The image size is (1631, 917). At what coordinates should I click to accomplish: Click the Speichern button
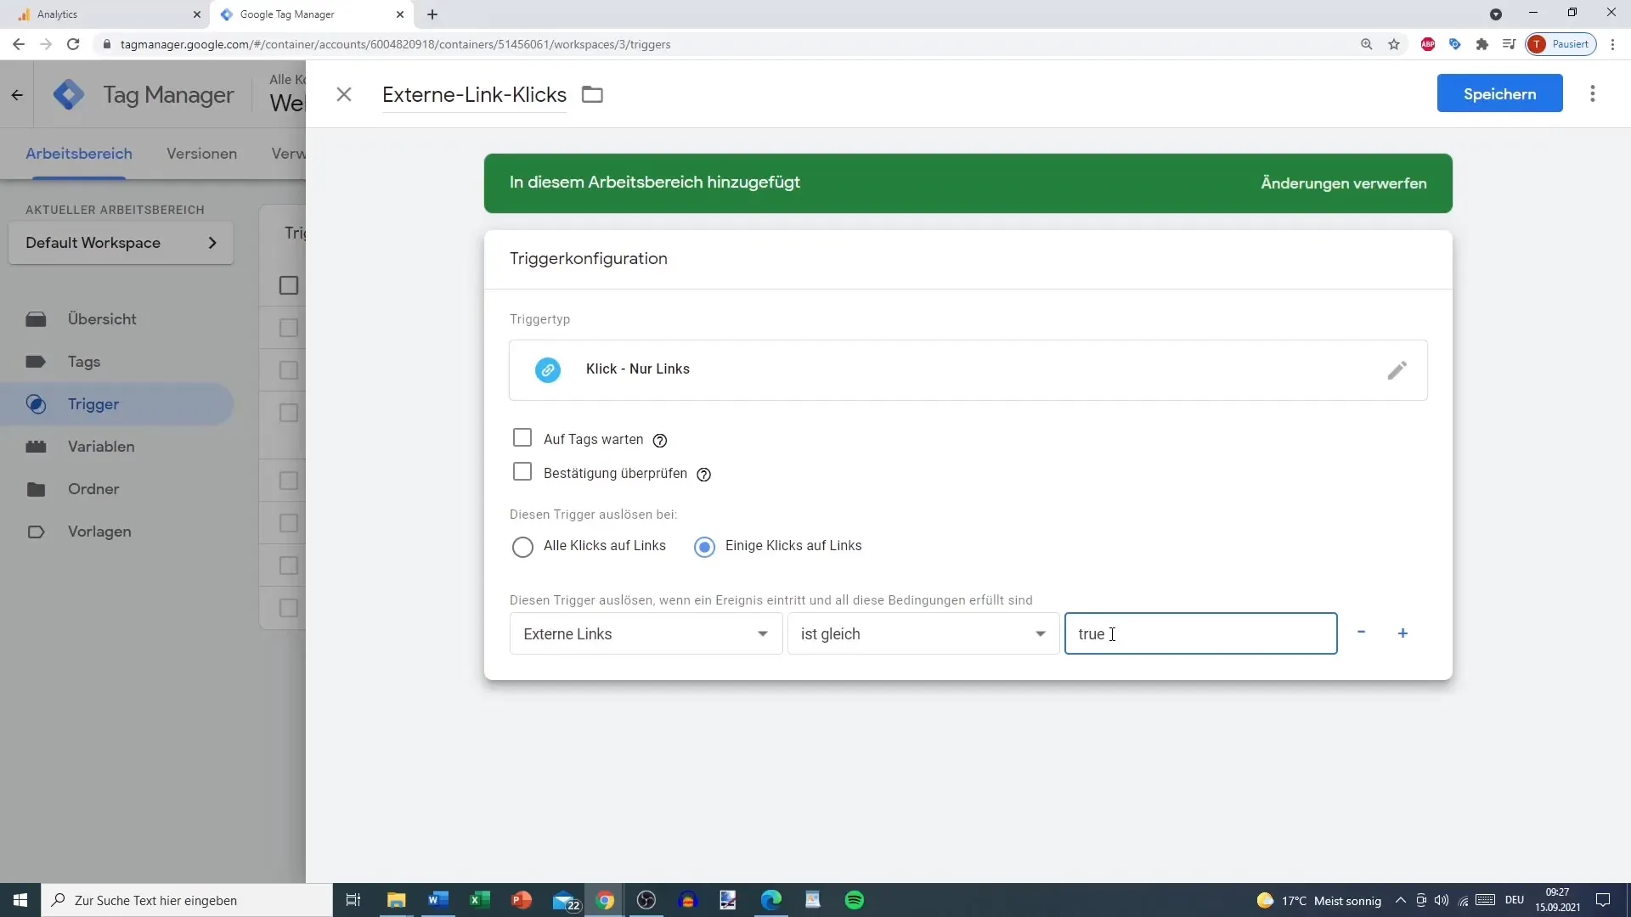pos(1499,93)
